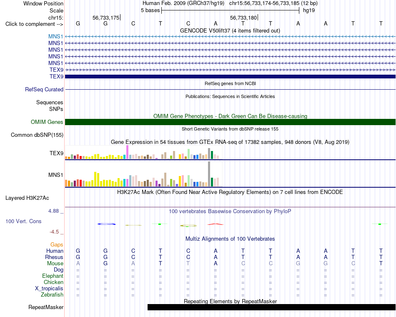The height and width of the screenshot is (317, 396).
Task: Click the Common dbSNP(155) track label
Action: pyautogui.click(x=37, y=135)
